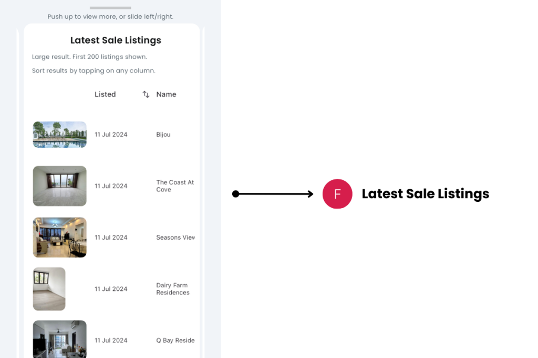This screenshot has height=358, width=538.
Task: Open the Seasons View listing photo
Action: click(59, 237)
